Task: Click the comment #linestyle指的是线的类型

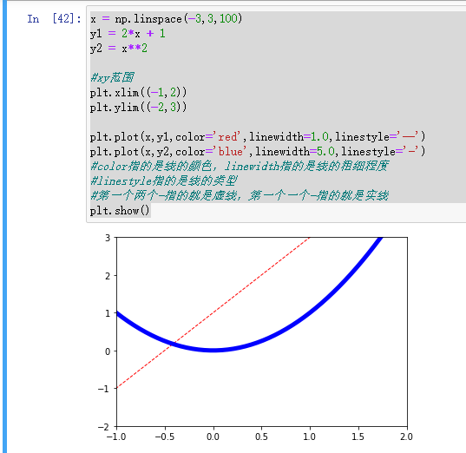Action: tap(164, 181)
